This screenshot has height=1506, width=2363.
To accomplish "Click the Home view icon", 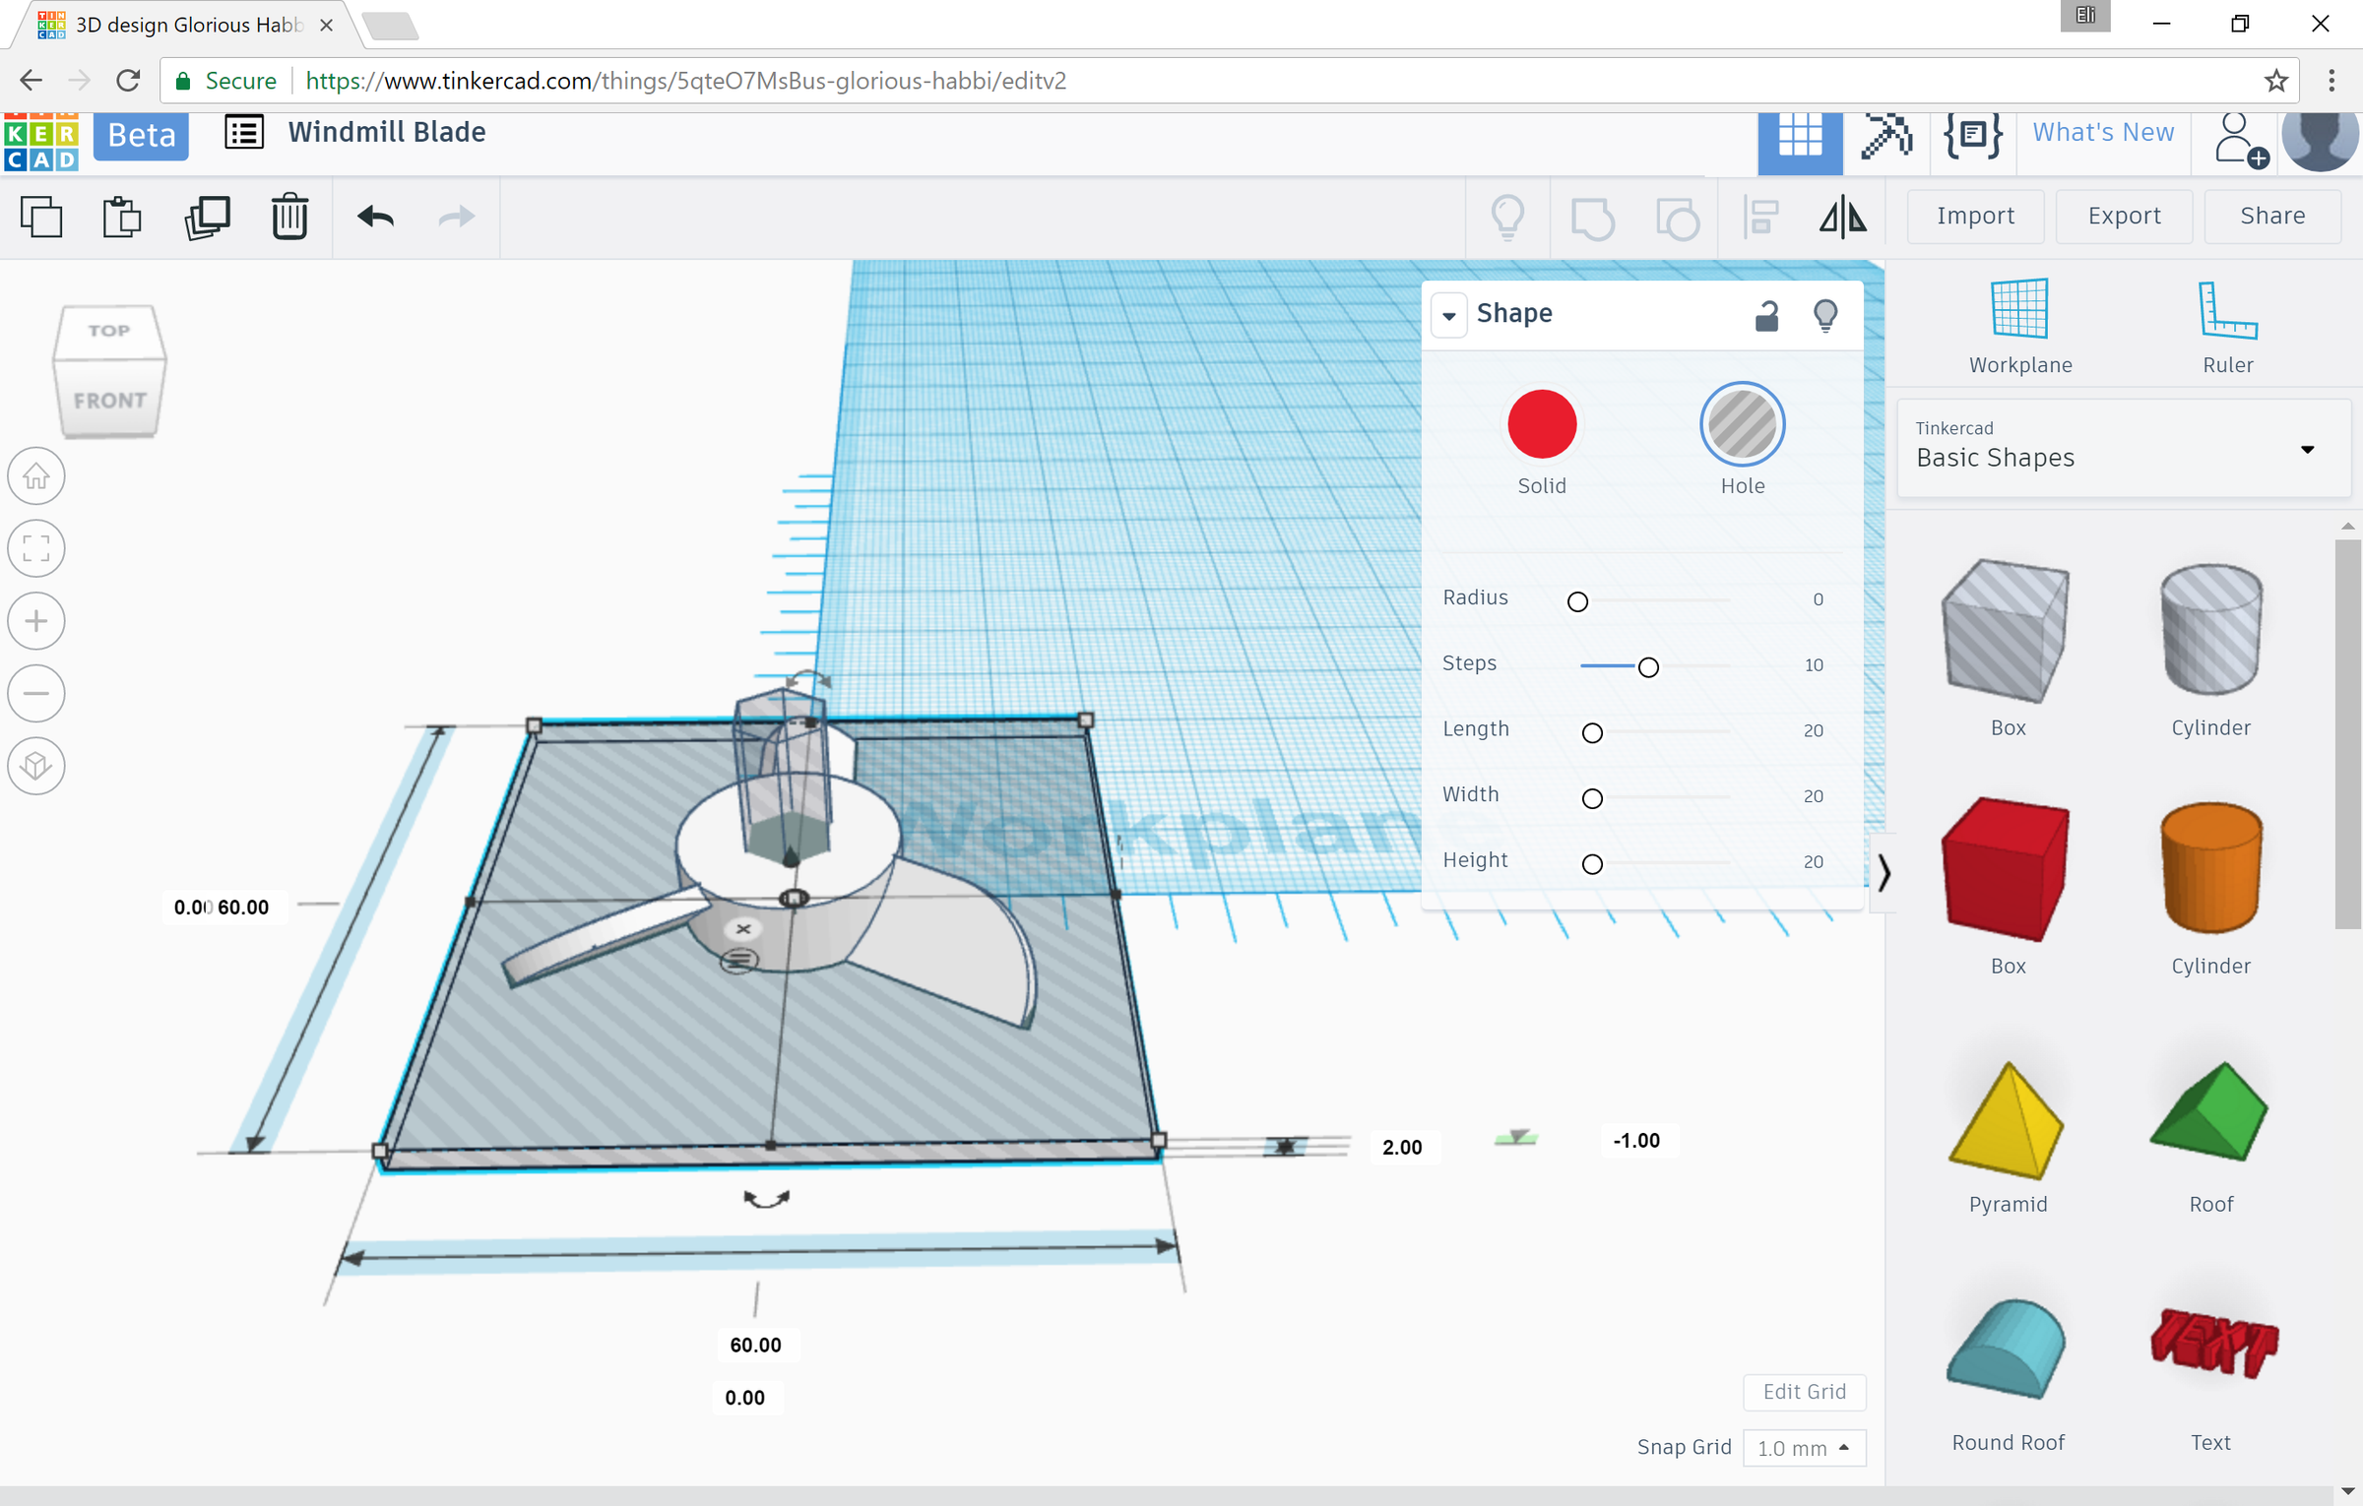I will click(x=35, y=475).
